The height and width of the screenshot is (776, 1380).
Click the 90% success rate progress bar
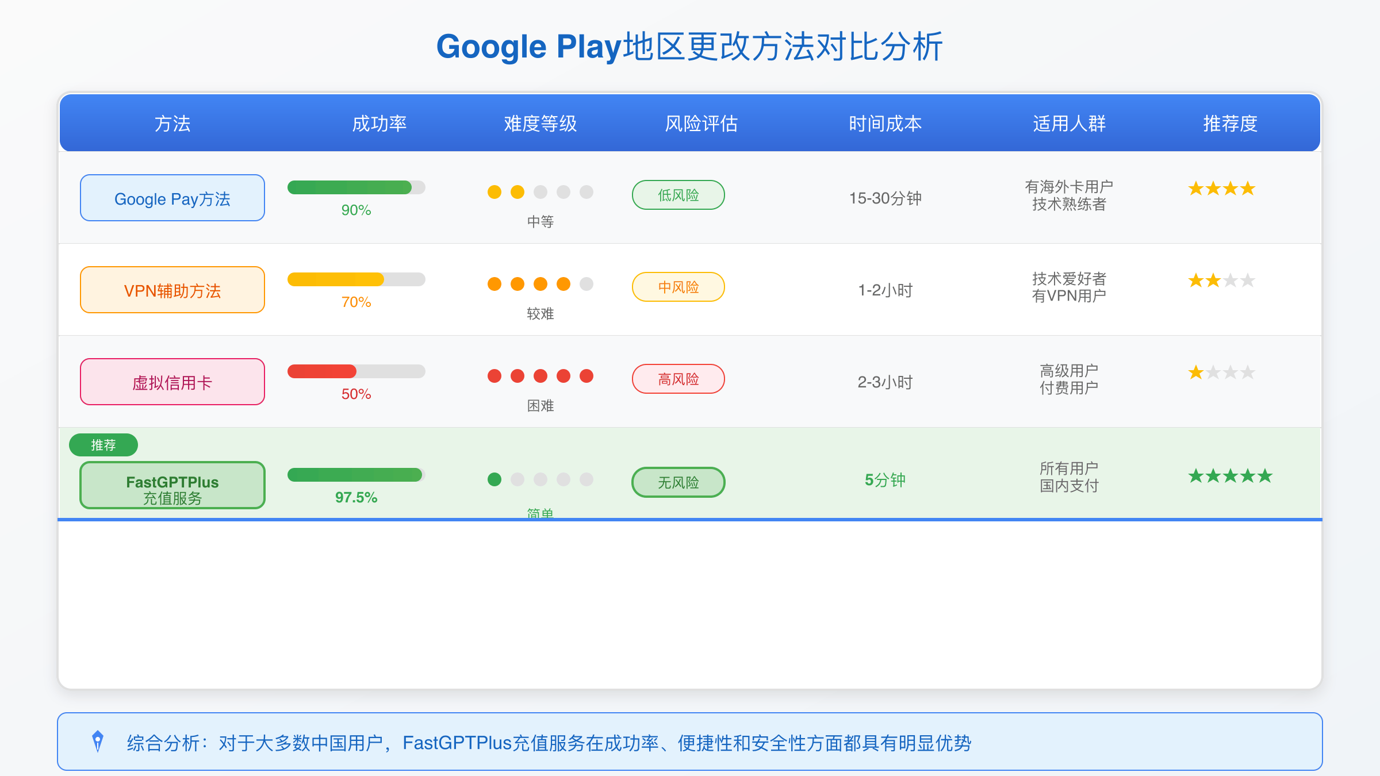356,187
